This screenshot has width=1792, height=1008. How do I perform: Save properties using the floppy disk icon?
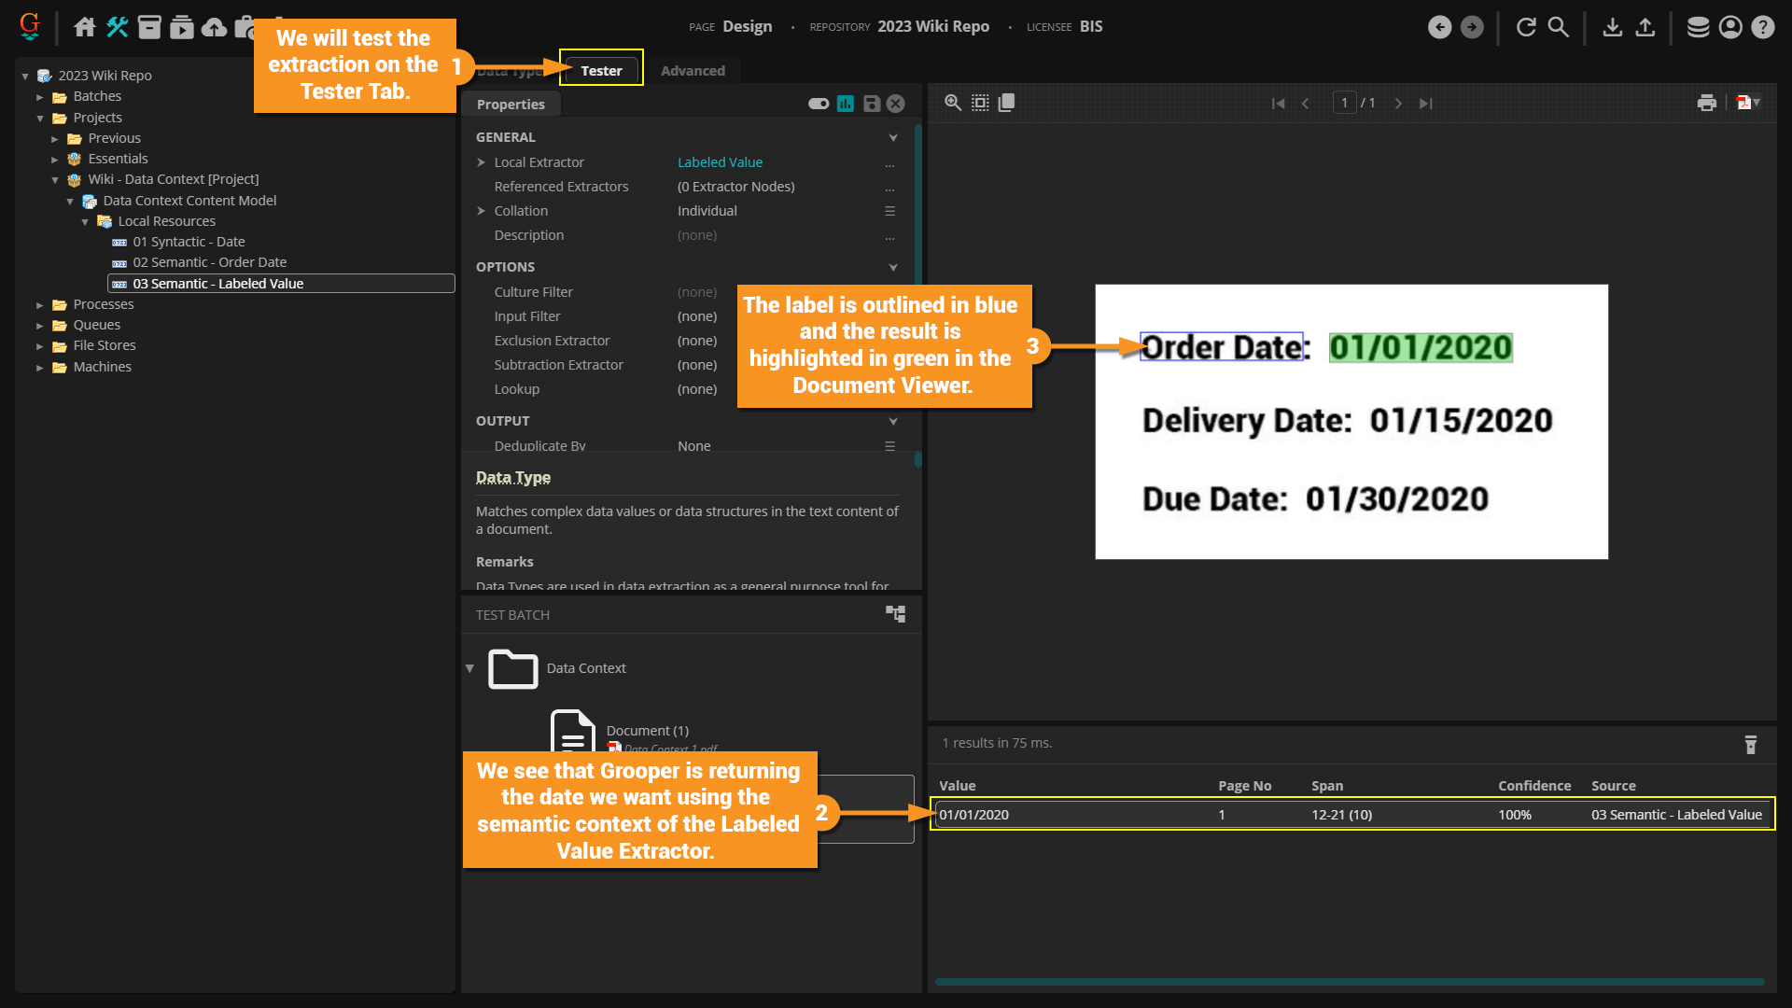pos(871,104)
